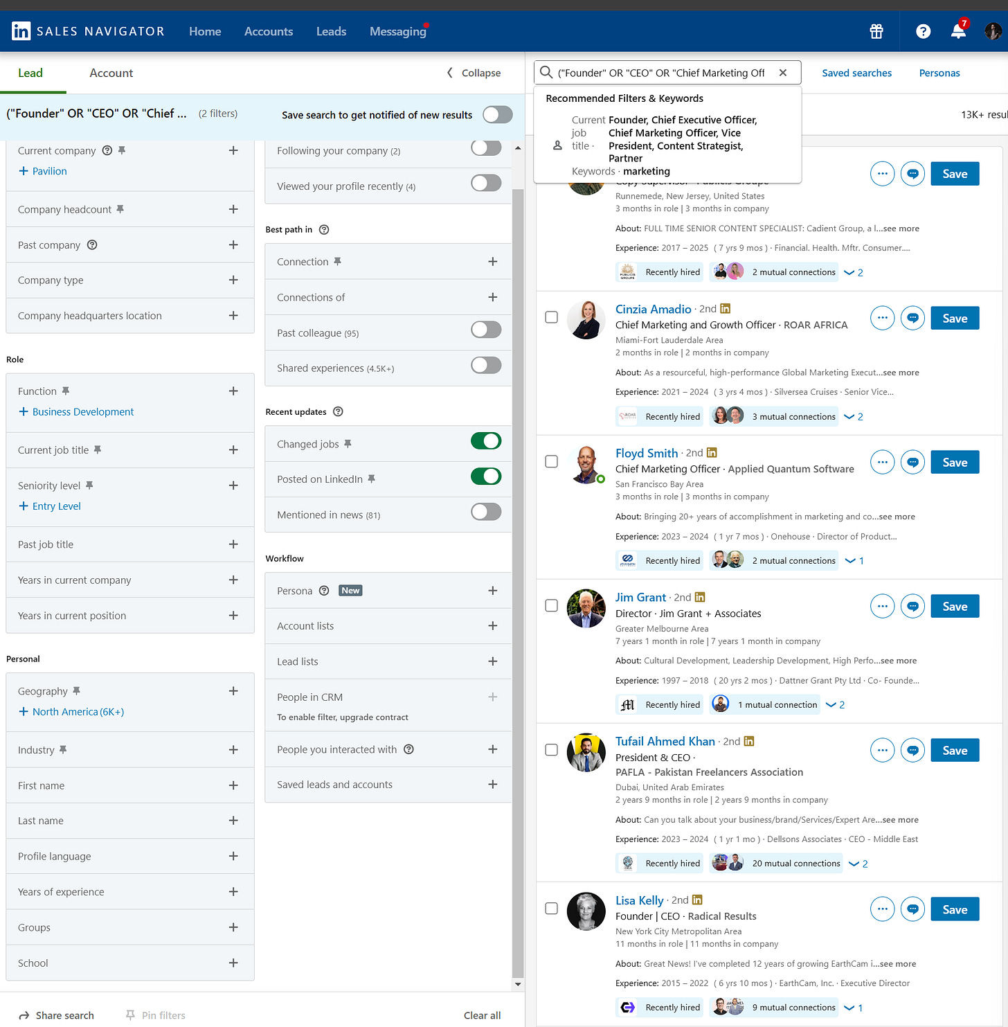
Task: Click help icon next to People you interacted with
Action: pos(408,749)
